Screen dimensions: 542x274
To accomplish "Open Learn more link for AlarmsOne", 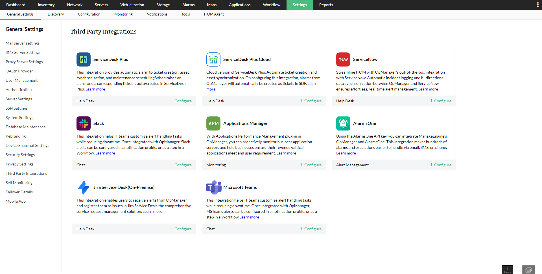I will (346, 153).
